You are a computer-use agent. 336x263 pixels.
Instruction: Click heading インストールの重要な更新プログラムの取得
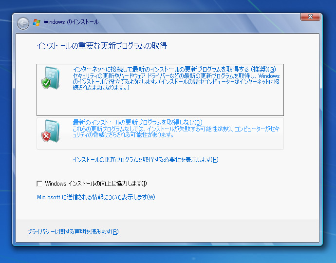click(102, 46)
